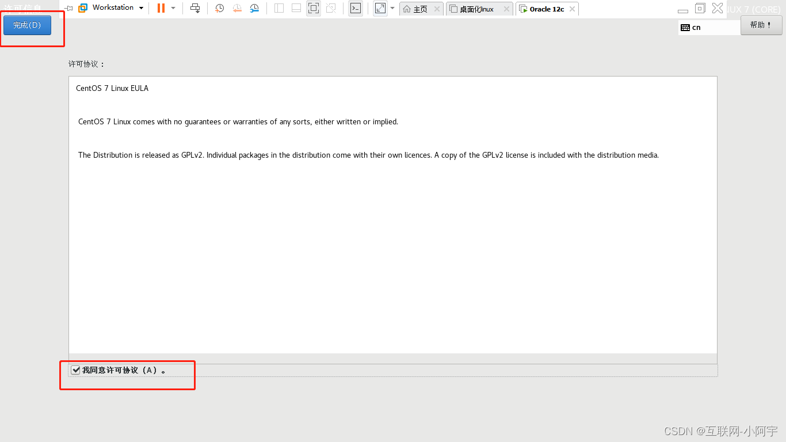Click the pin toolbar icon
Image resolution: width=786 pixels, height=442 pixels.
click(x=69, y=8)
